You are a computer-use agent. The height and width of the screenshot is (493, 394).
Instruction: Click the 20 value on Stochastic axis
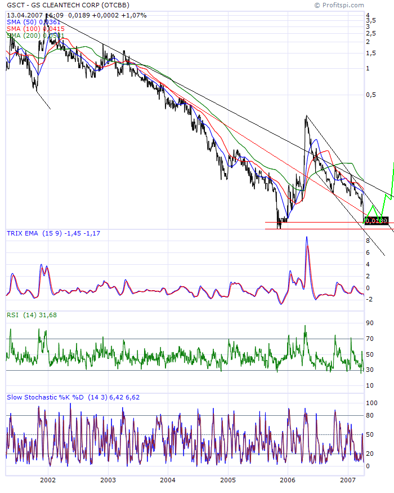point(370,454)
